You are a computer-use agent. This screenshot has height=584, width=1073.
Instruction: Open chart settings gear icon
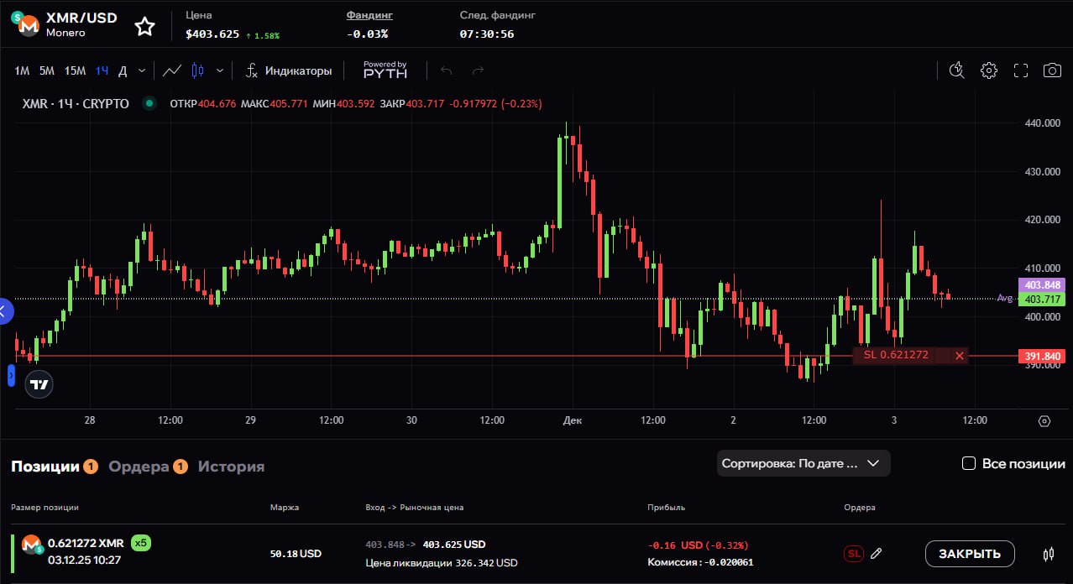(x=989, y=70)
